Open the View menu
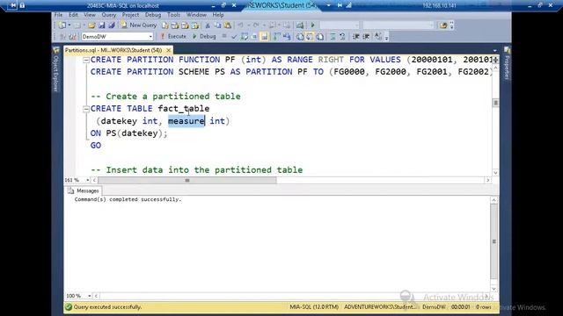Screen dimensions: 563x316 coord(90,15)
